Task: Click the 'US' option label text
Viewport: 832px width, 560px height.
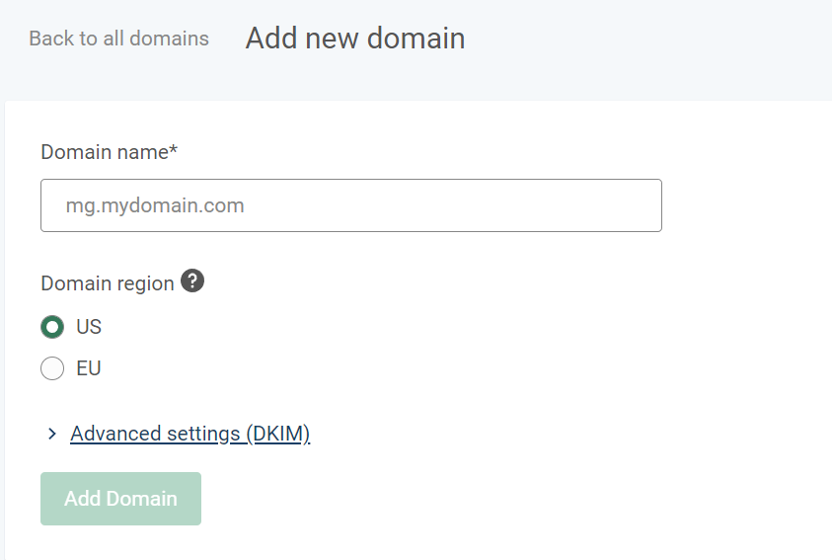Action: pyautogui.click(x=89, y=327)
